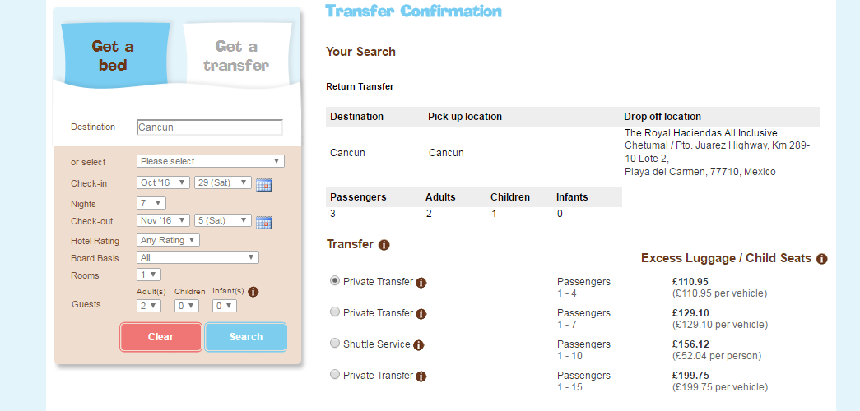Click the info icon next to Infant(s)
The image size is (860, 411).
[x=253, y=292]
